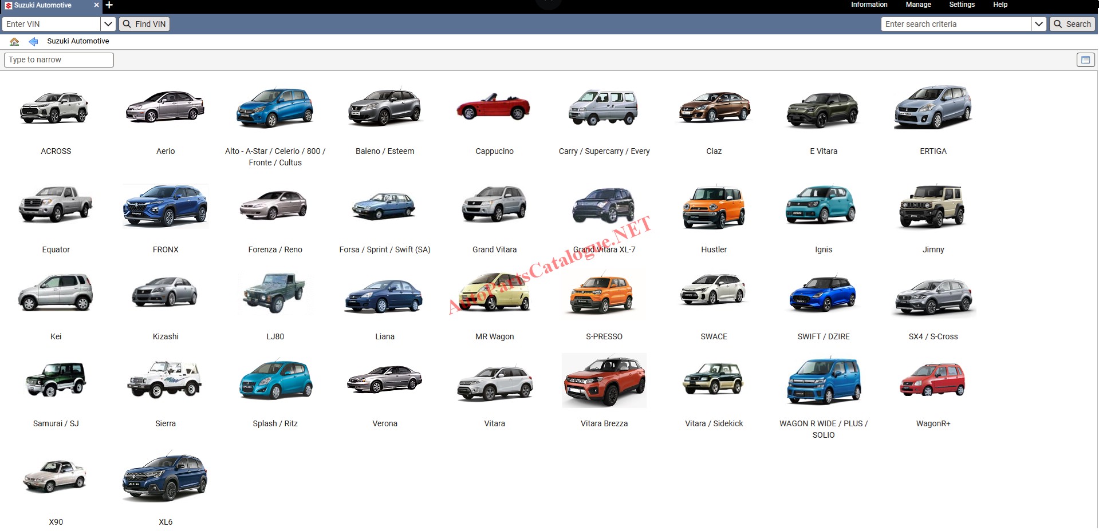Click the Enter search criteria field
Screen dimensions: 1099x531
tap(955, 24)
